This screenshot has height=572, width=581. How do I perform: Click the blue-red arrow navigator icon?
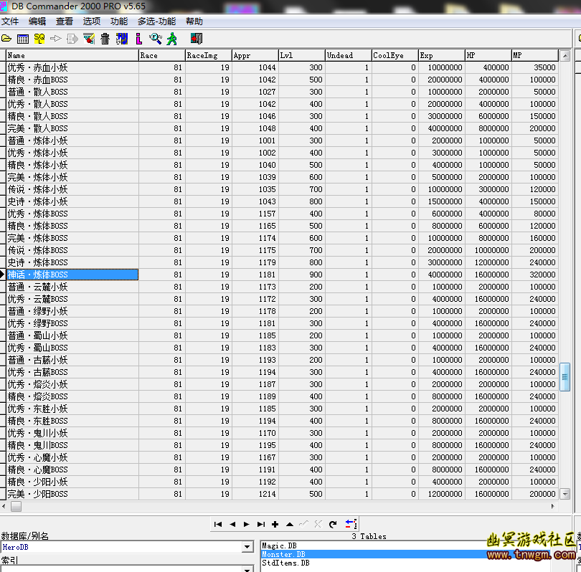coord(351,524)
